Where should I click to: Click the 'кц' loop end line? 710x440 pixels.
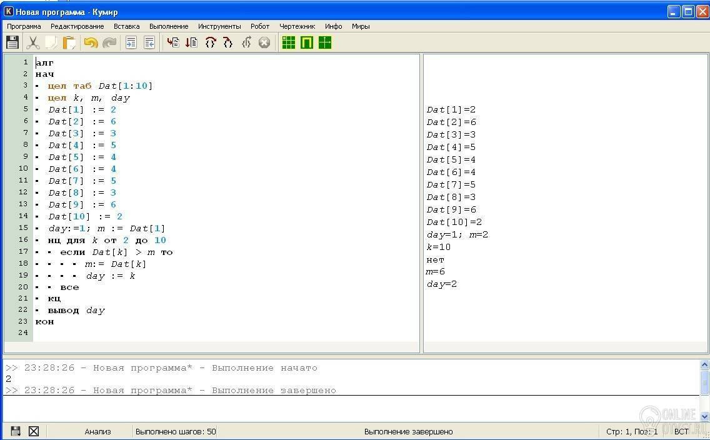point(54,299)
